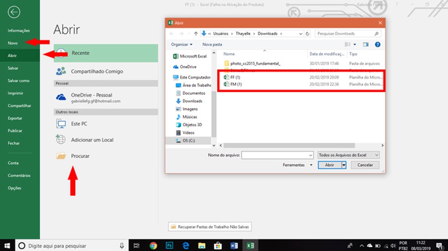Open Opções in the sidebar

coord(14,188)
